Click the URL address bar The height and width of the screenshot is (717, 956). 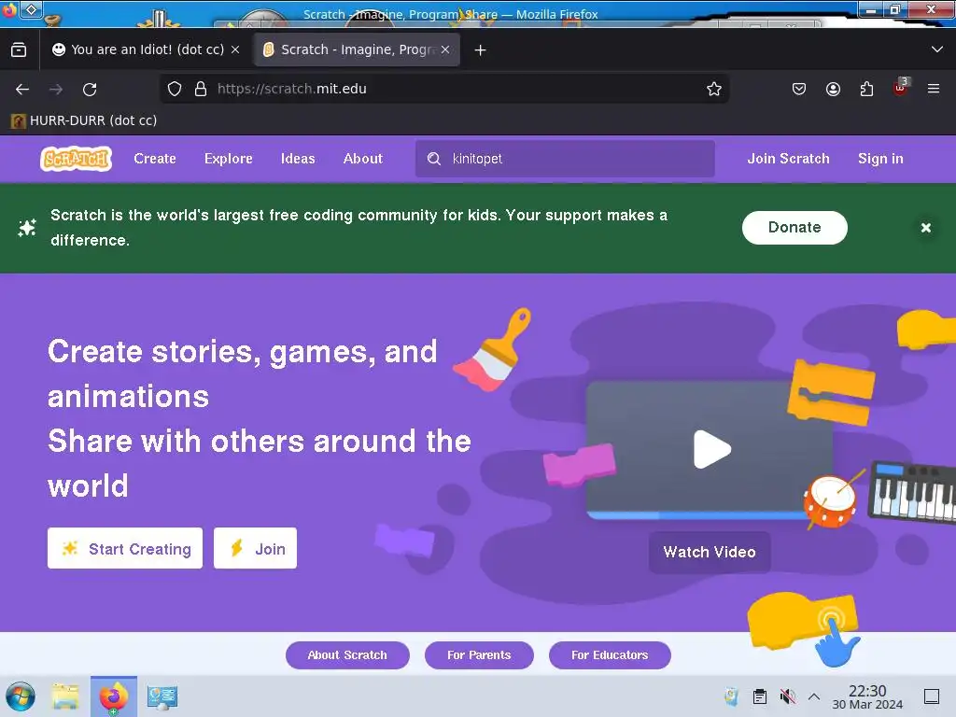tap(443, 89)
